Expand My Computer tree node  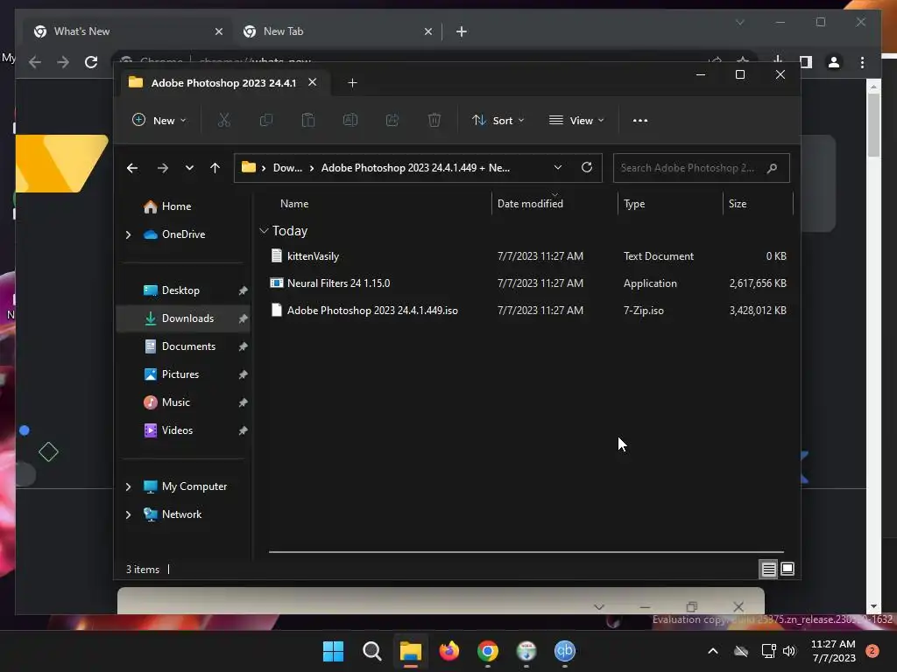[x=128, y=486]
